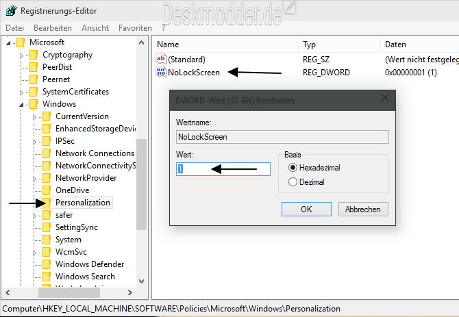This screenshot has height=317, width=459.
Task: Click the tree vertical scrollbar thumb
Action: click(142, 184)
